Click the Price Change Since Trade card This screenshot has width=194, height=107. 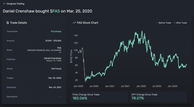pos(99,97)
